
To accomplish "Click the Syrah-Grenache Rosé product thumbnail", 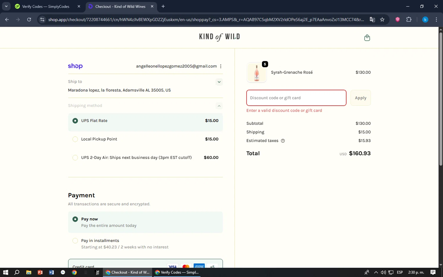I will tap(257, 72).
